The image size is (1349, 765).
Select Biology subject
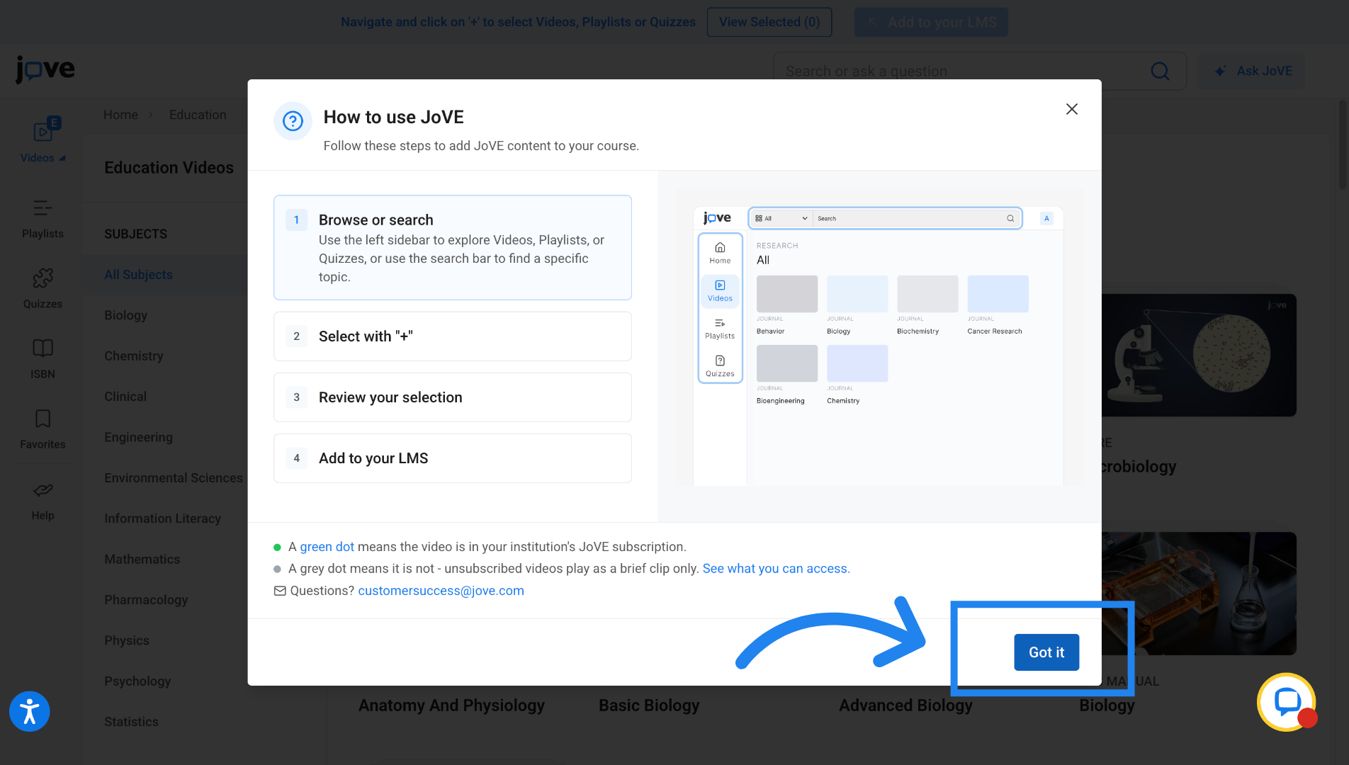tap(125, 315)
